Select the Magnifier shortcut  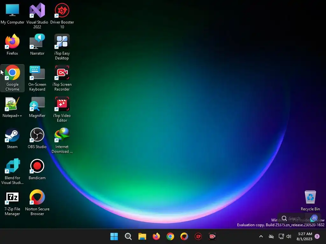click(37, 107)
